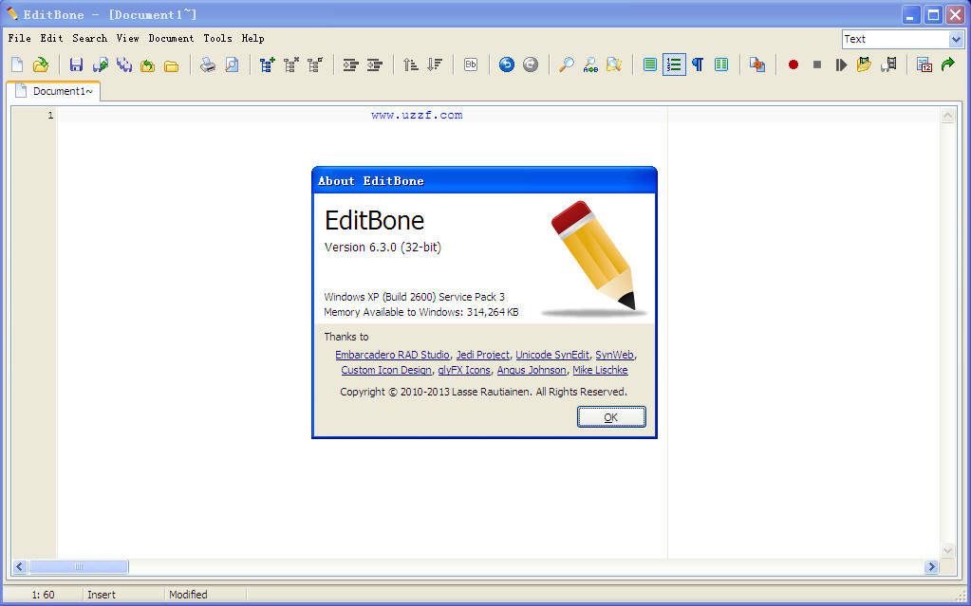Open the print preview
Viewport: 971px width, 606px height.
pyautogui.click(x=232, y=64)
